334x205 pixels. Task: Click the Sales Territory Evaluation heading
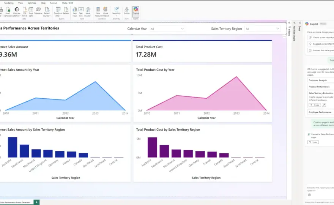coord(321,93)
